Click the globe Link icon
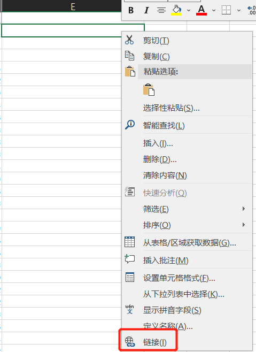Viewport: 256px width, 352px height. 130,342
